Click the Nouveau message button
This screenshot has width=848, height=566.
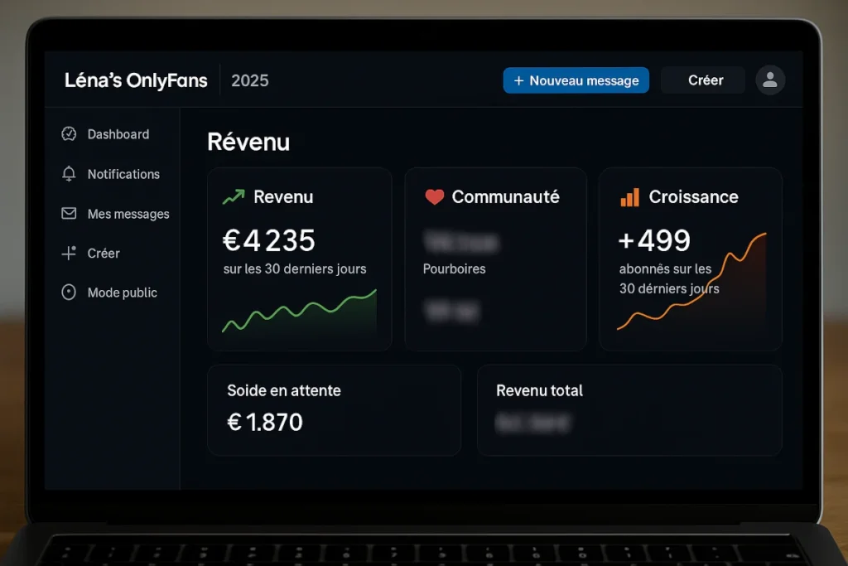click(x=576, y=80)
